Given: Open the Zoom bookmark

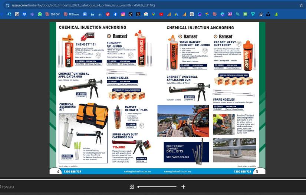Looking at the screenshot, I should coord(85,14).
